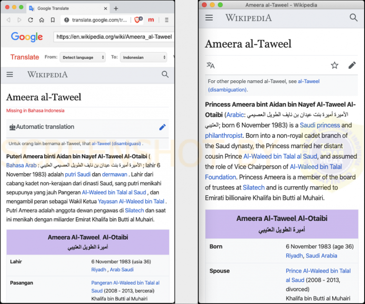The height and width of the screenshot is (304, 365).
Task: Open the Silatech link in English article
Action: pyautogui.click(x=253, y=188)
